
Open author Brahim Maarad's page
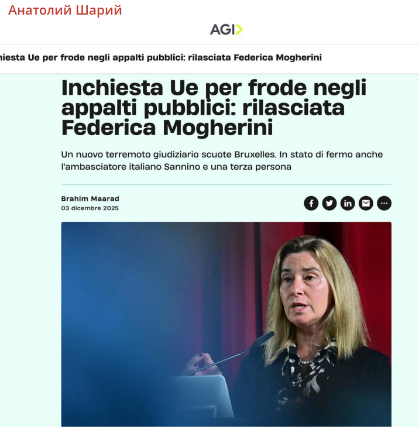point(90,198)
